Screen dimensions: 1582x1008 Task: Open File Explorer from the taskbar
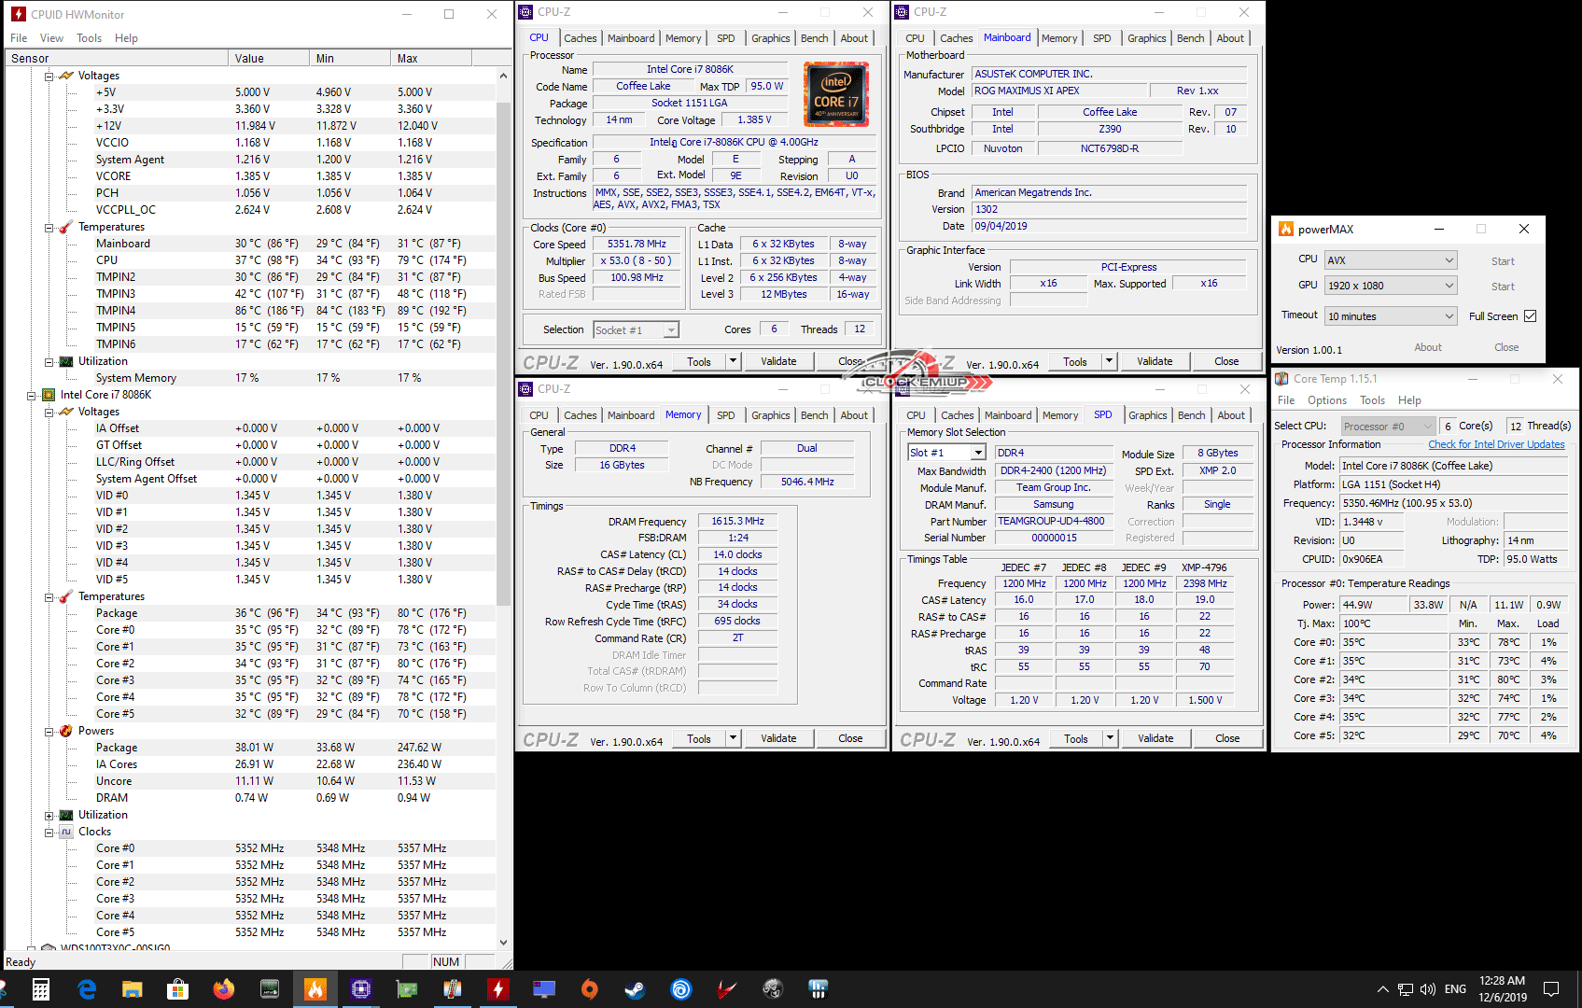click(132, 989)
